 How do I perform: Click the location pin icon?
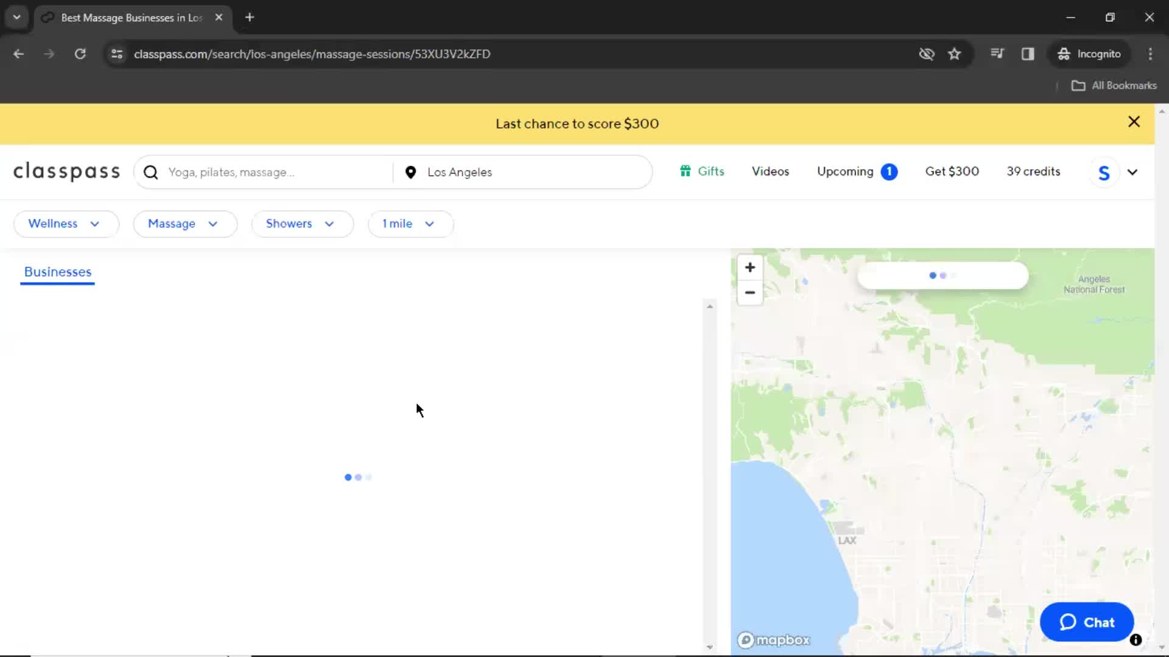(410, 173)
